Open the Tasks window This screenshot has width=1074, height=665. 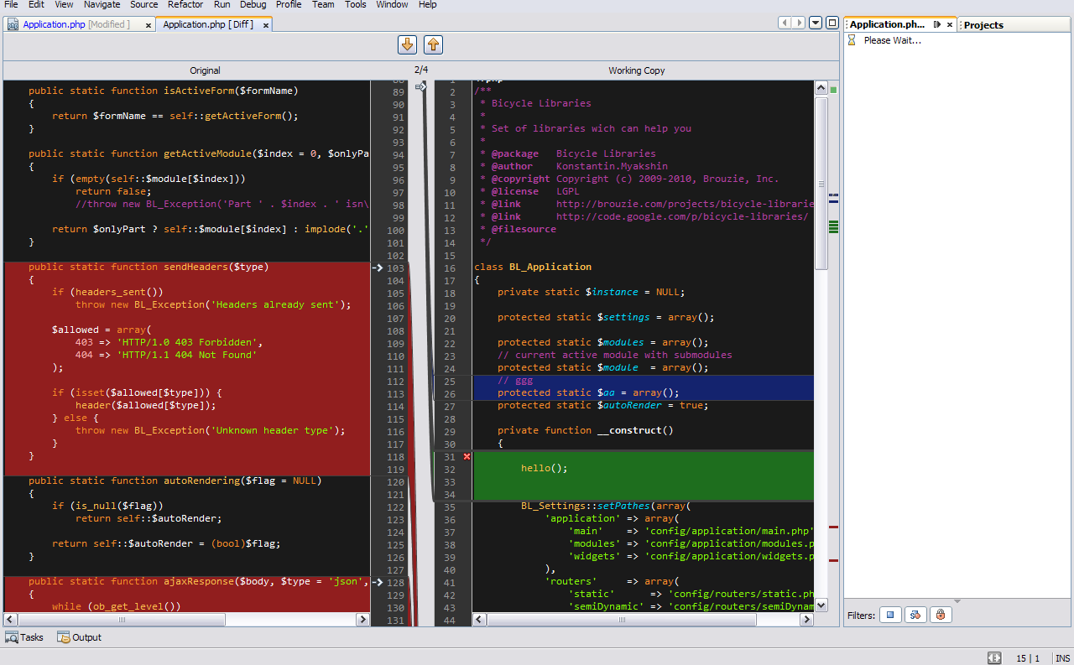(x=24, y=637)
